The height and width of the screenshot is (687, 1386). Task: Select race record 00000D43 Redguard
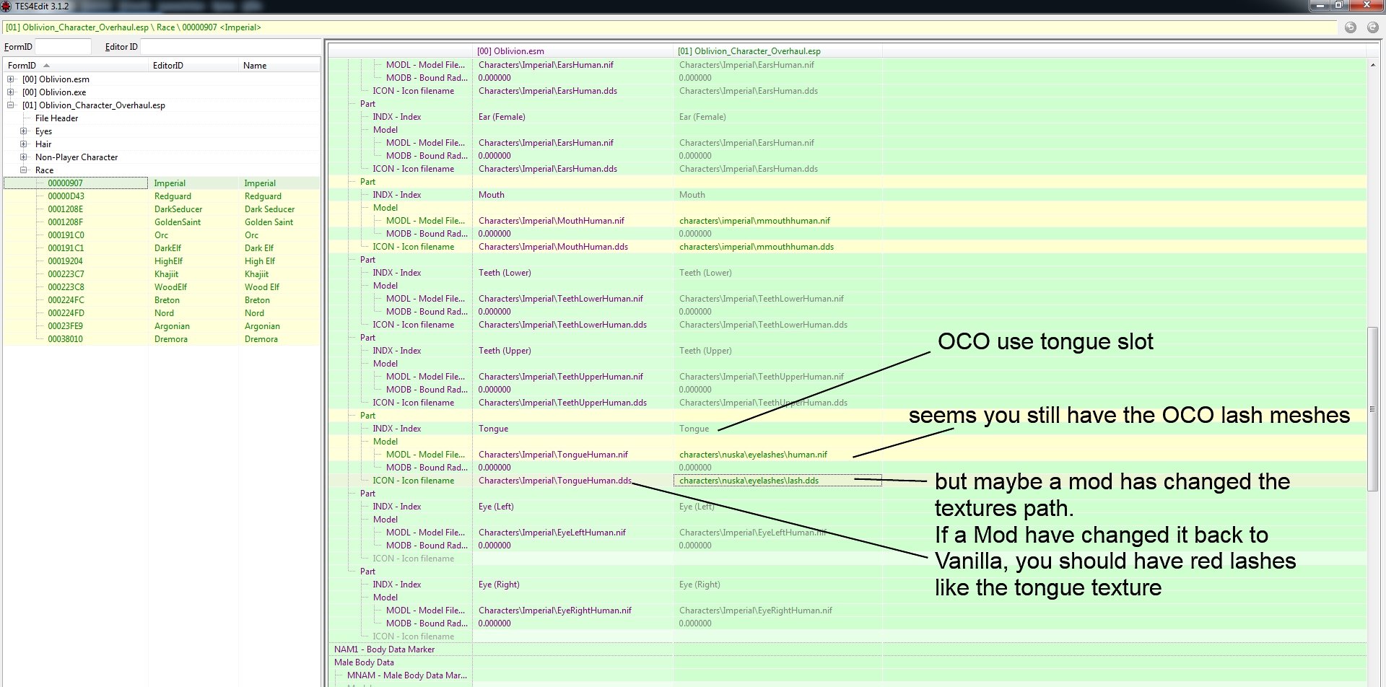(162, 196)
